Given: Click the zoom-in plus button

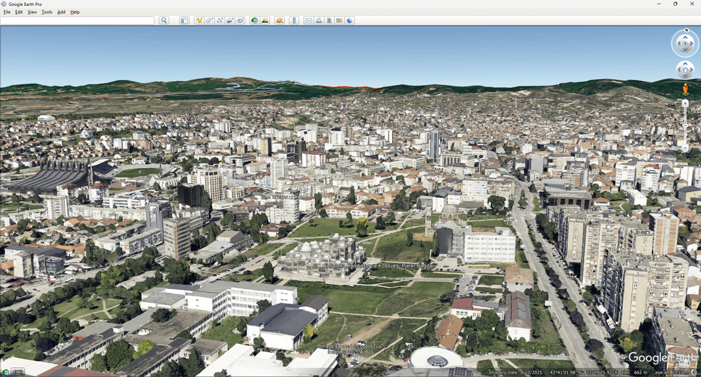Looking at the screenshot, I should (x=685, y=103).
